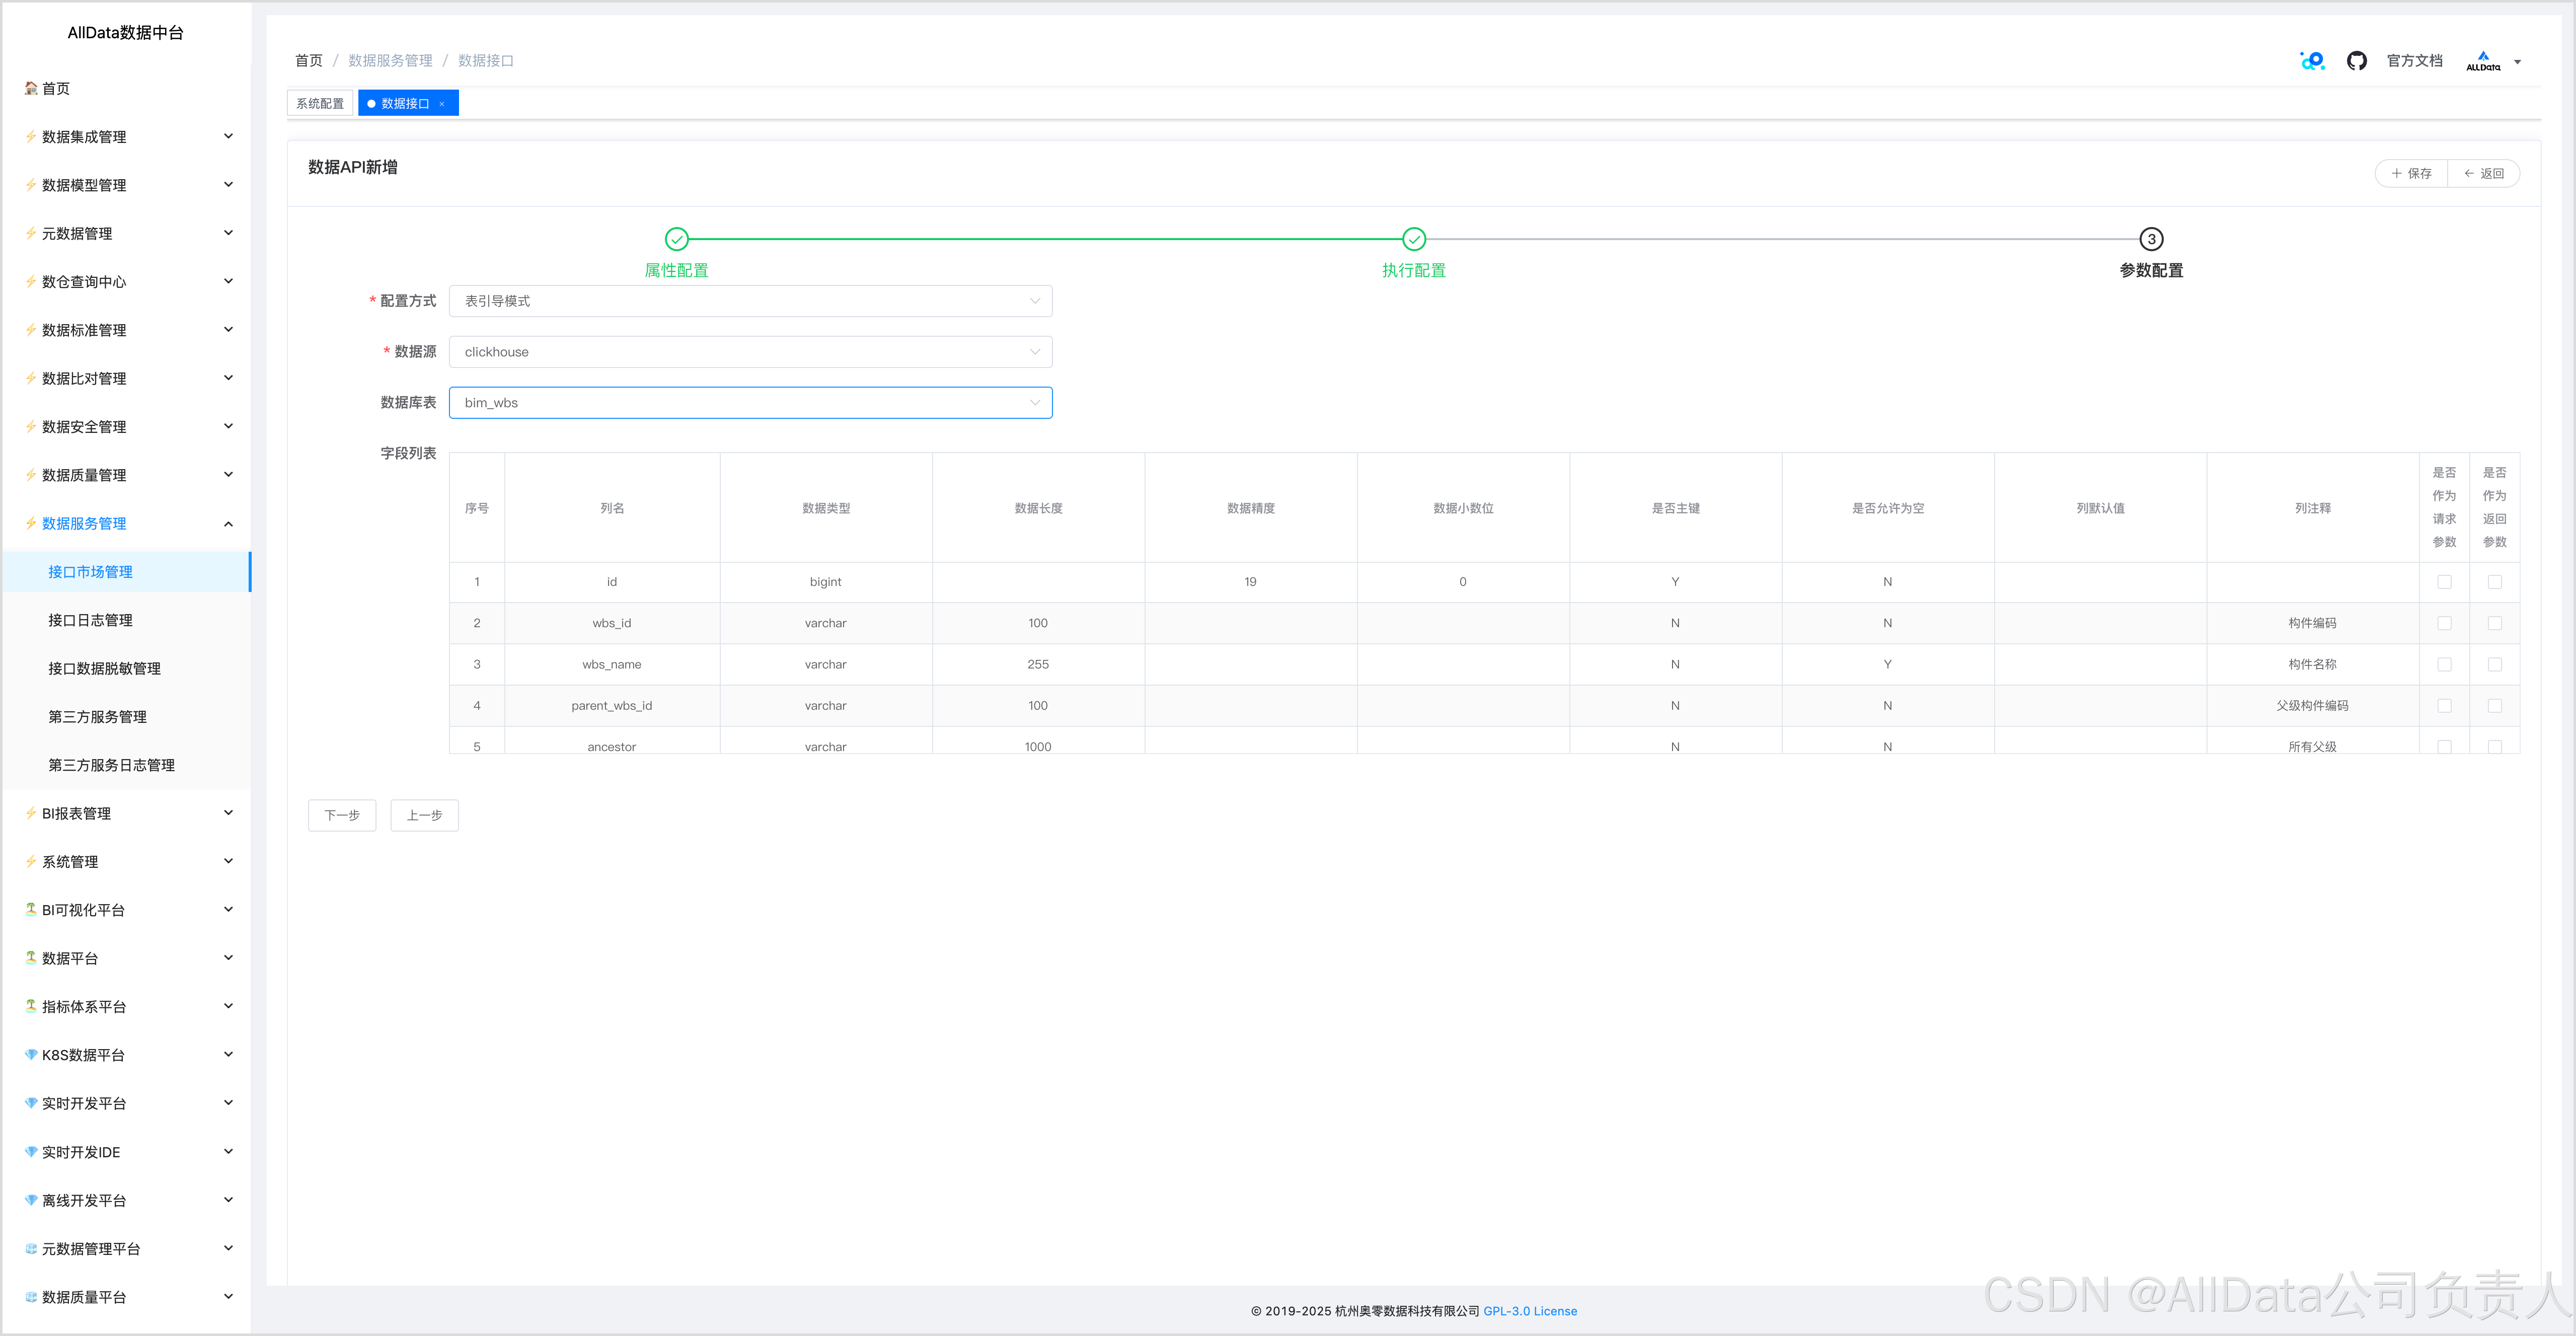Click the 下一步 button
Screen dimensions: 2576x1336
pyautogui.click(x=342, y=815)
